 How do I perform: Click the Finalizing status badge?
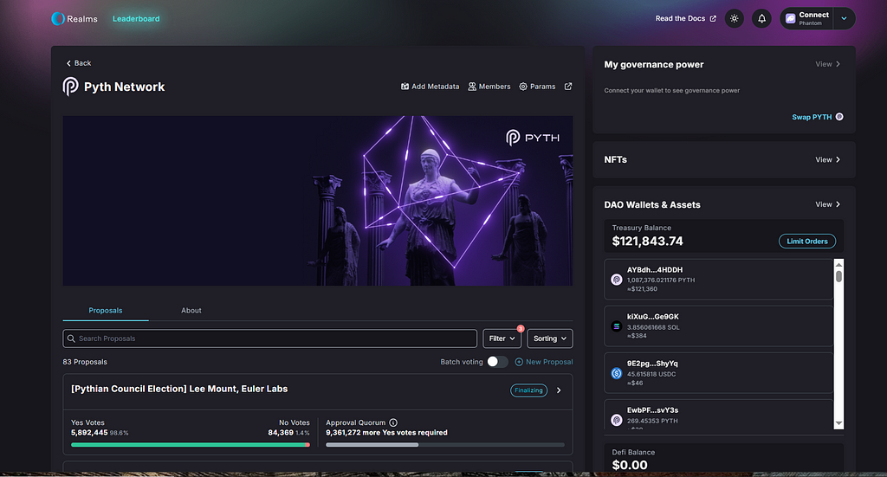click(x=529, y=390)
